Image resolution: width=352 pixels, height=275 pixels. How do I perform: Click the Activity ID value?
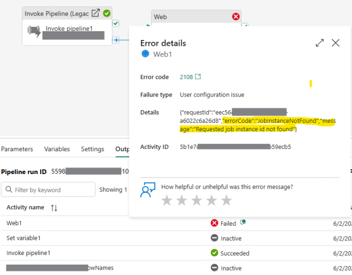pos(235,147)
